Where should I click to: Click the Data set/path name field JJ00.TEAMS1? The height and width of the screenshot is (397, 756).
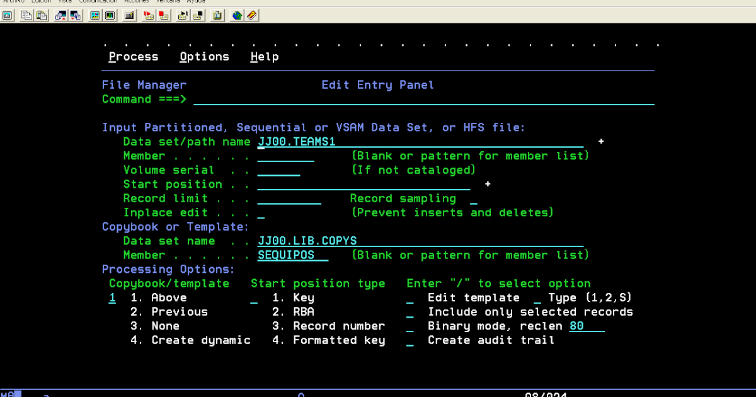coord(420,142)
